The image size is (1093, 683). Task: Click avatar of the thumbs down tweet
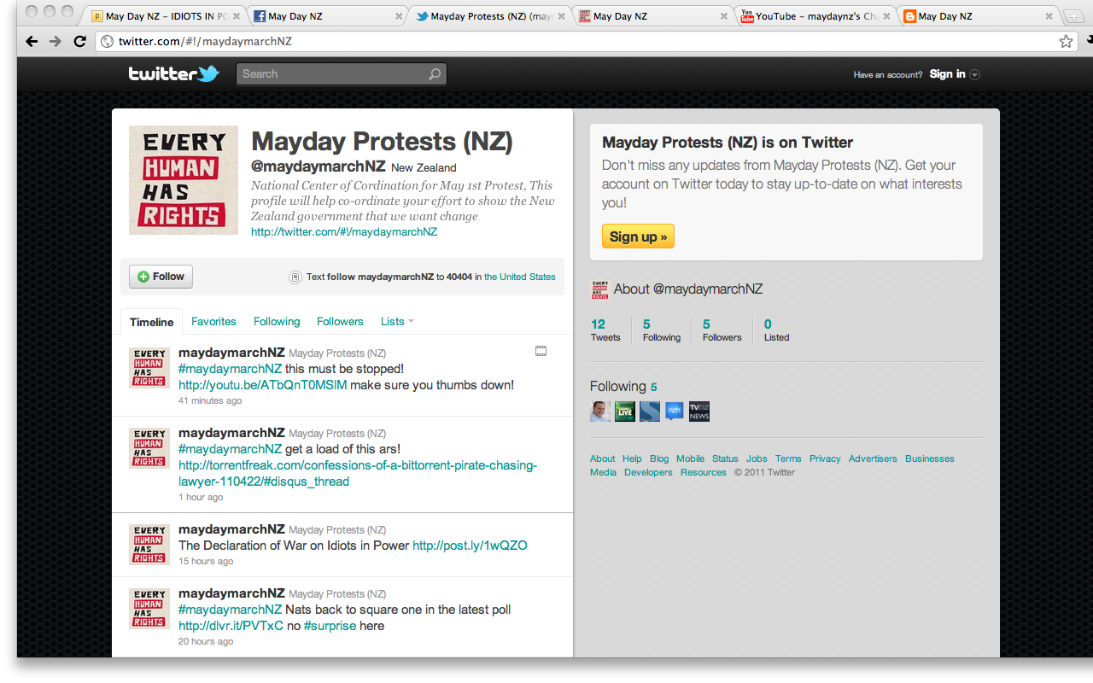[x=149, y=368]
